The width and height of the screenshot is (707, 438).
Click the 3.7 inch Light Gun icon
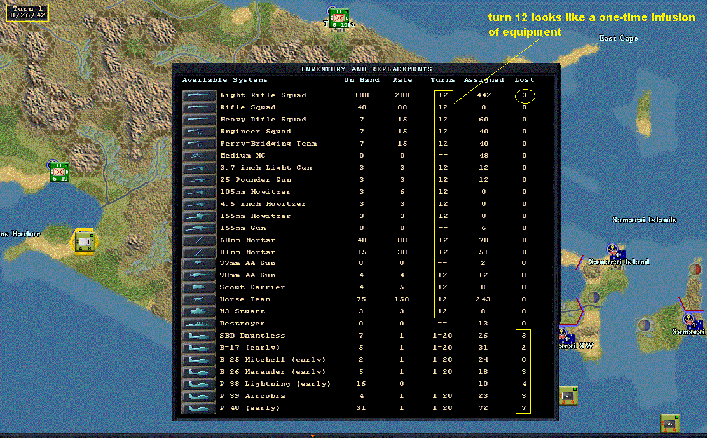(199, 168)
